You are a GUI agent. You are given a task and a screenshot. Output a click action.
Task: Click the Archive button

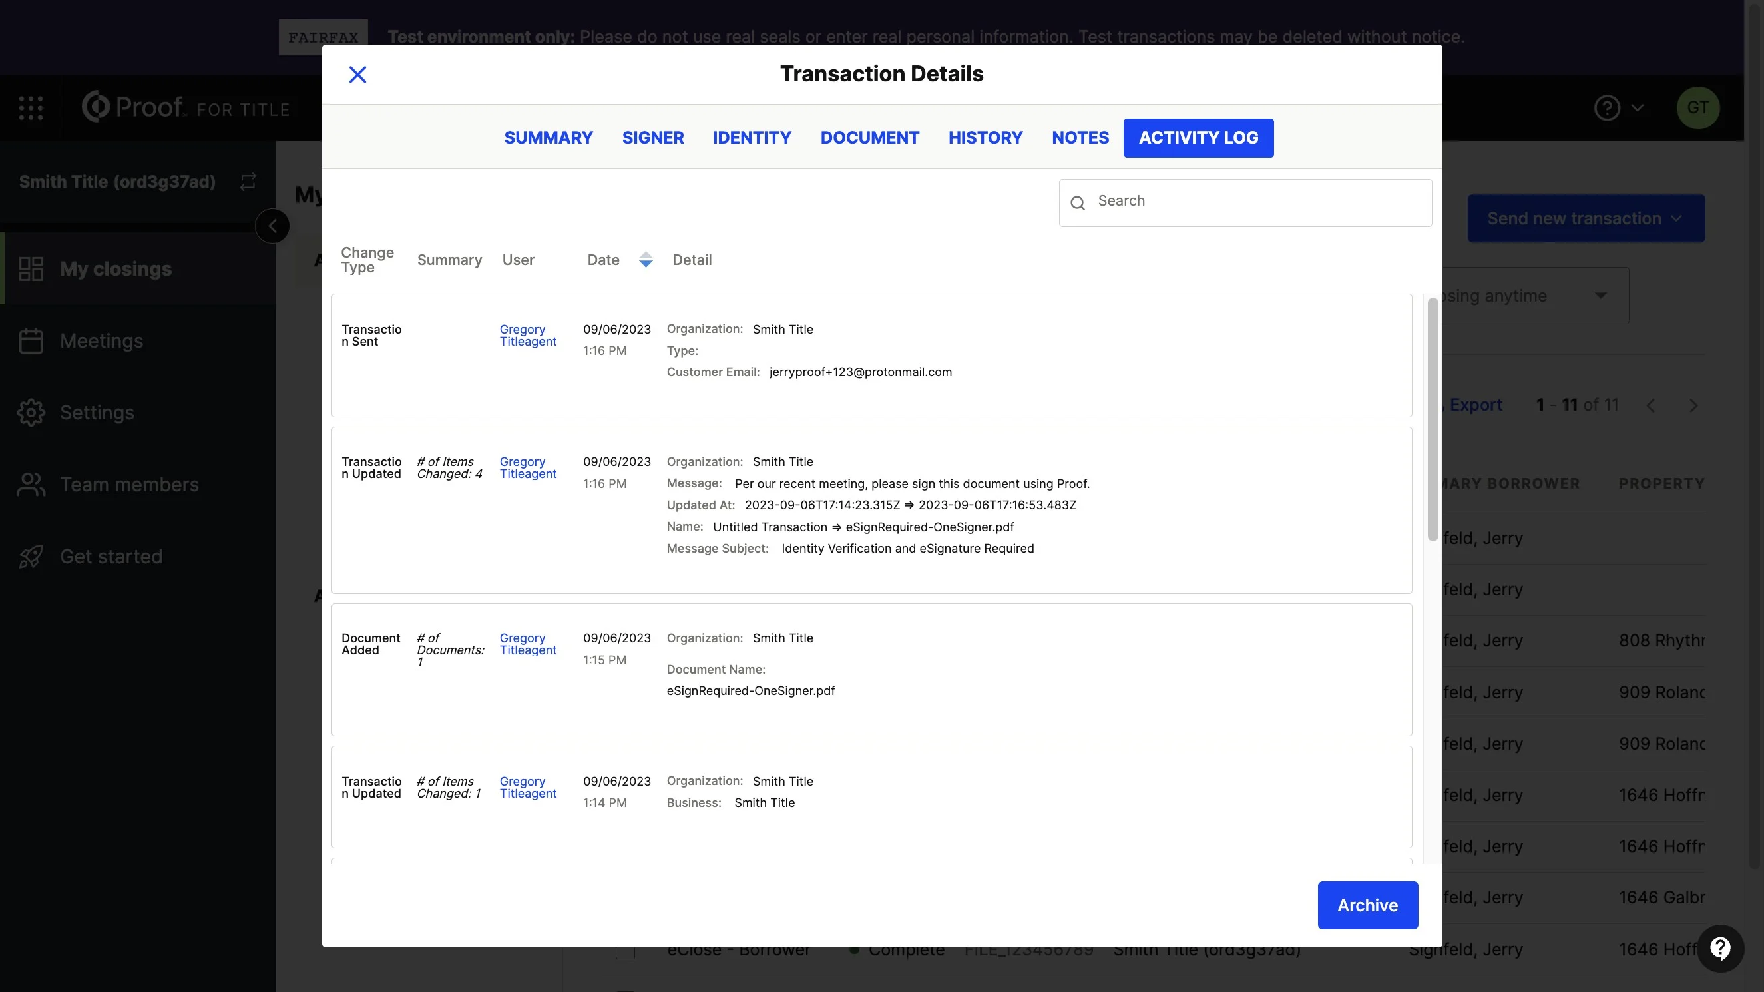[1367, 905]
